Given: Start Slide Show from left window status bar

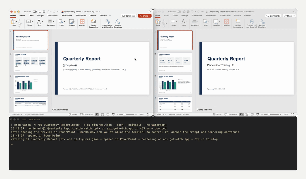Looking at the screenshot, I should [x=113, y=115].
